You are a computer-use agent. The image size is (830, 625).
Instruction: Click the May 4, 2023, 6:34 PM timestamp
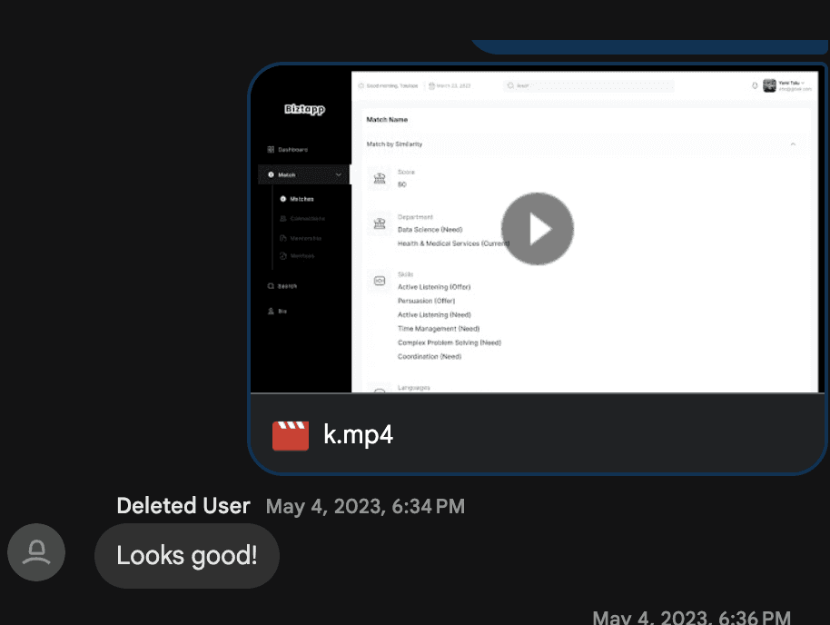coord(365,506)
